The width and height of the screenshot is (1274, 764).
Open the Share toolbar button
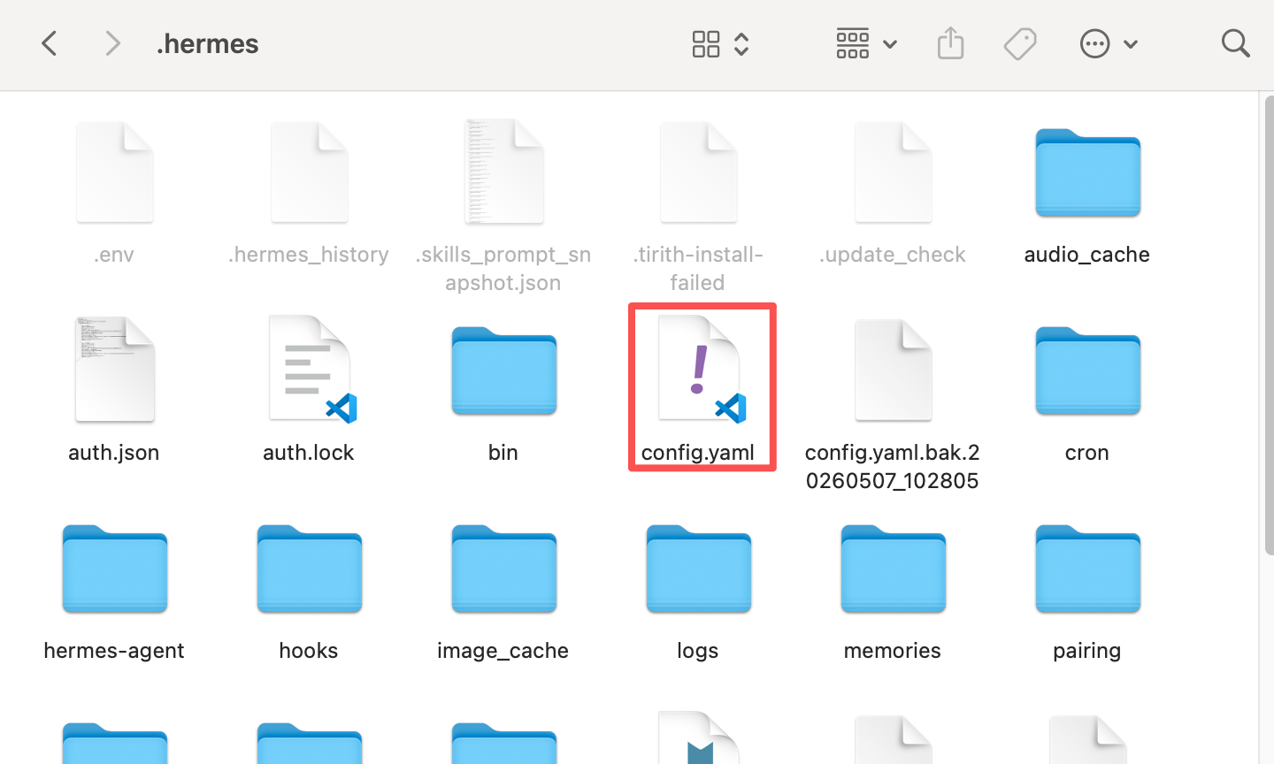pos(950,42)
